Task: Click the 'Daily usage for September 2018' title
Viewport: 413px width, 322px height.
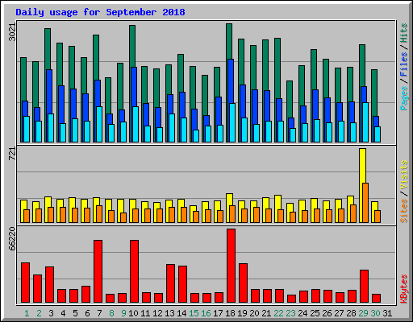Action: click(100, 12)
